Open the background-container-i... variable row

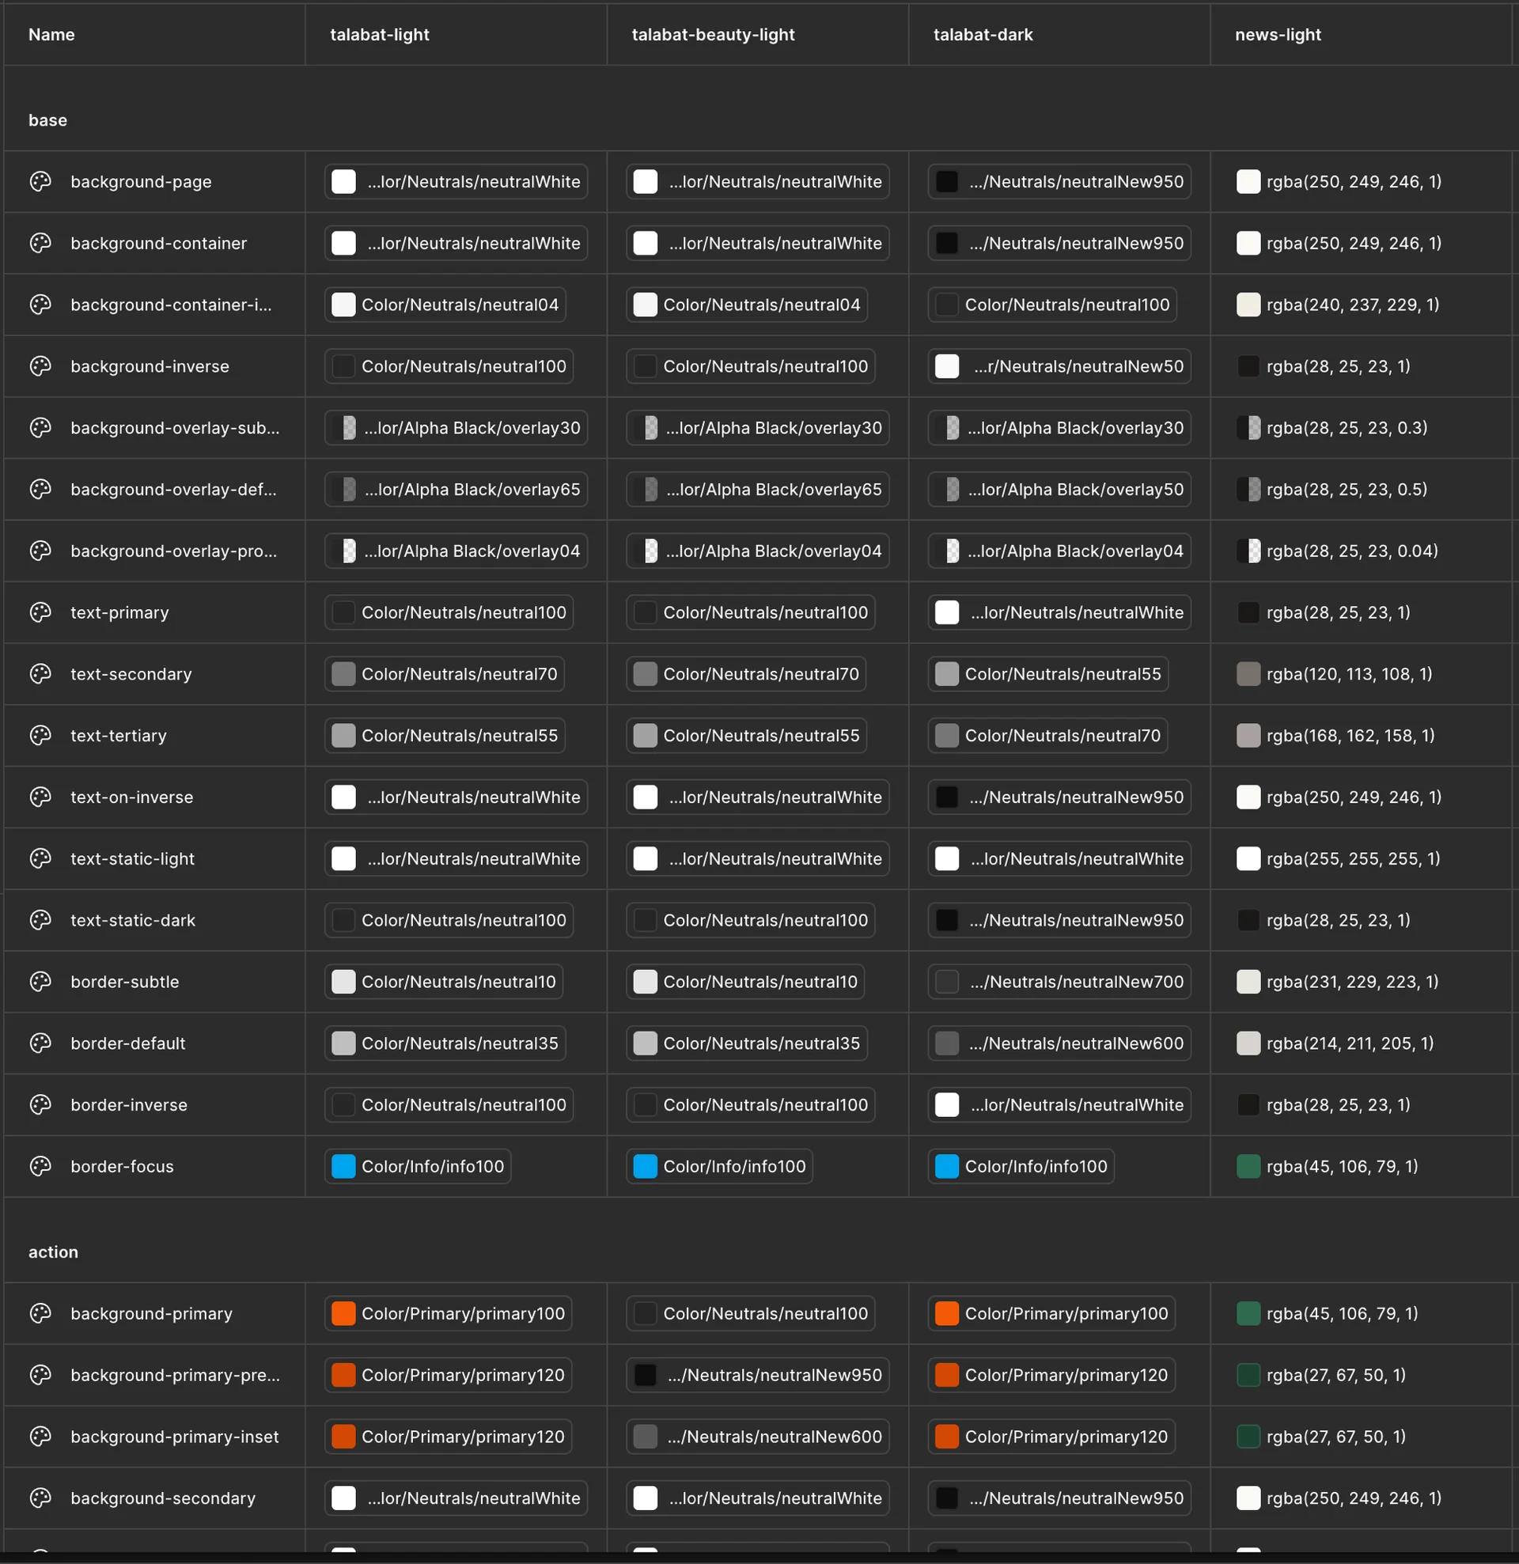(172, 305)
